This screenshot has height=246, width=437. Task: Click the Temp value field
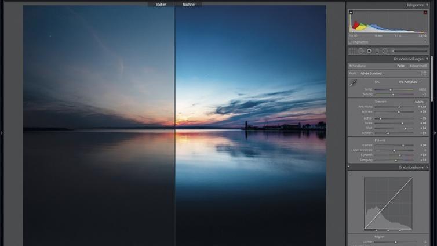point(423,89)
